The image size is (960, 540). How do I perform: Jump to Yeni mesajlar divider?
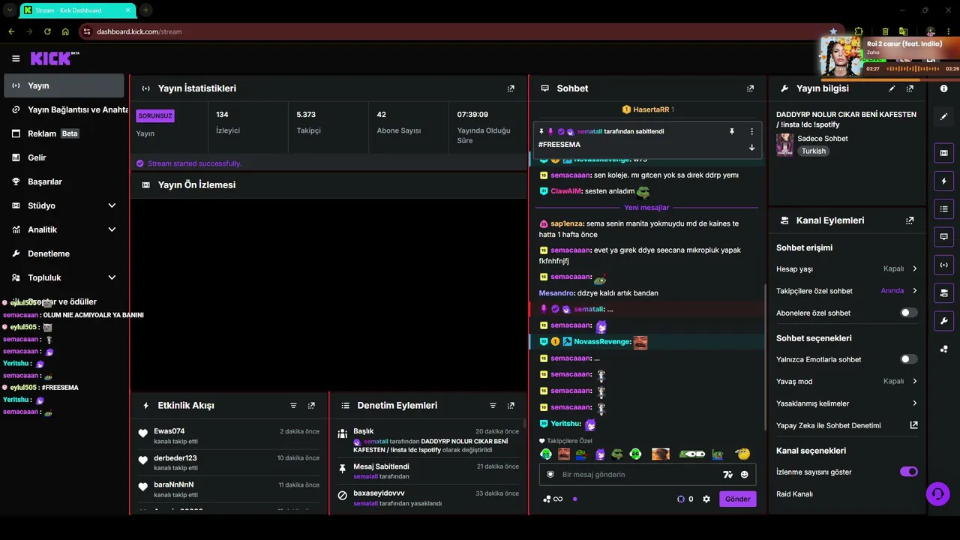click(x=646, y=207)
